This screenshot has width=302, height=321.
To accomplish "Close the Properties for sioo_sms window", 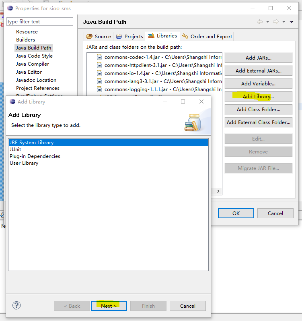I will [x=289, y=8].
